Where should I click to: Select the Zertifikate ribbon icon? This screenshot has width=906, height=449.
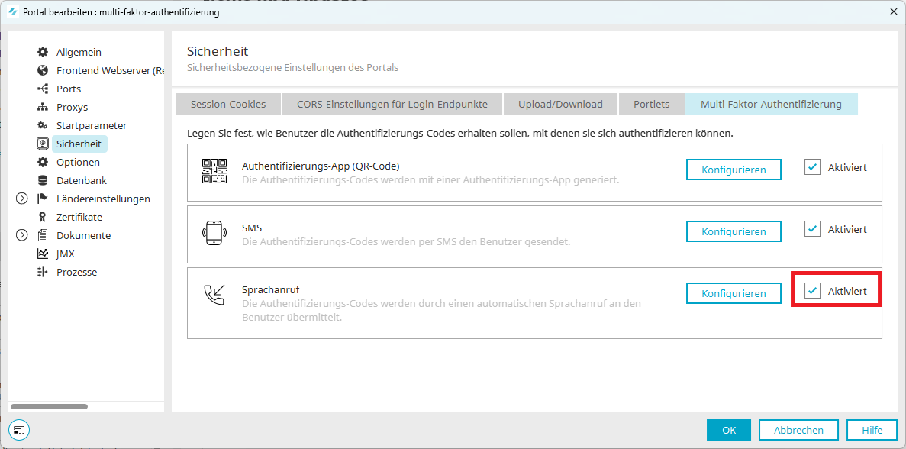coord(43,217)
